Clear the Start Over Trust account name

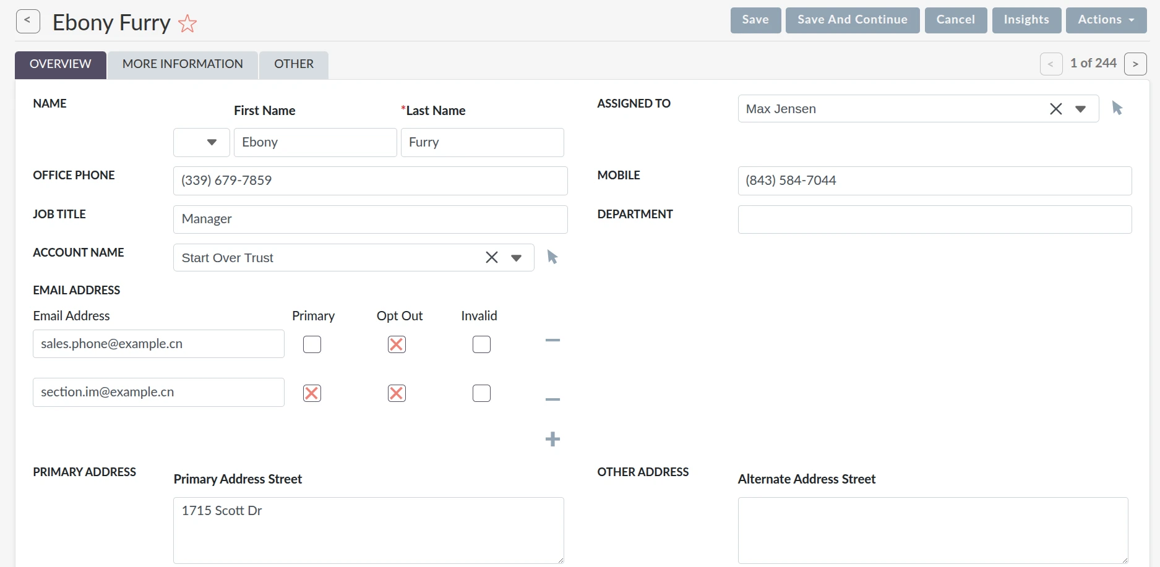point(491,257)
